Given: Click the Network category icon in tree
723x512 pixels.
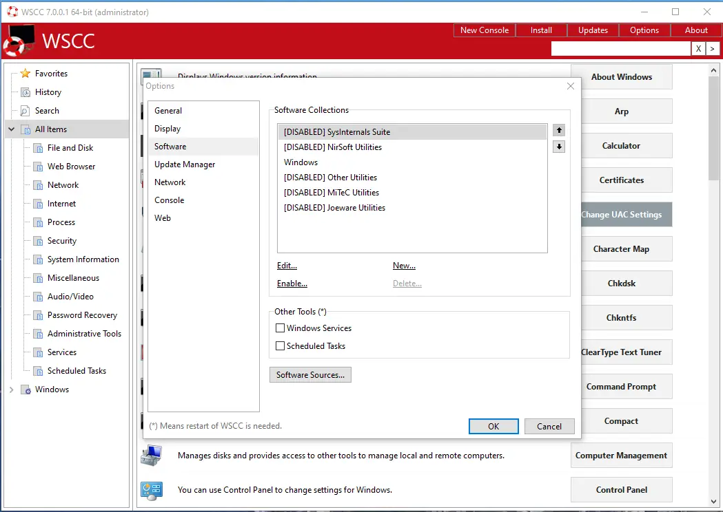Looking at the screenshot, I should [x=39, y=185].
